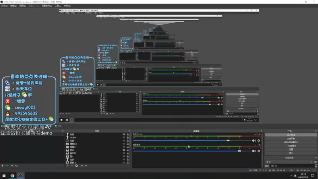Move selected source up in Sources list

(x=82, y=166)
